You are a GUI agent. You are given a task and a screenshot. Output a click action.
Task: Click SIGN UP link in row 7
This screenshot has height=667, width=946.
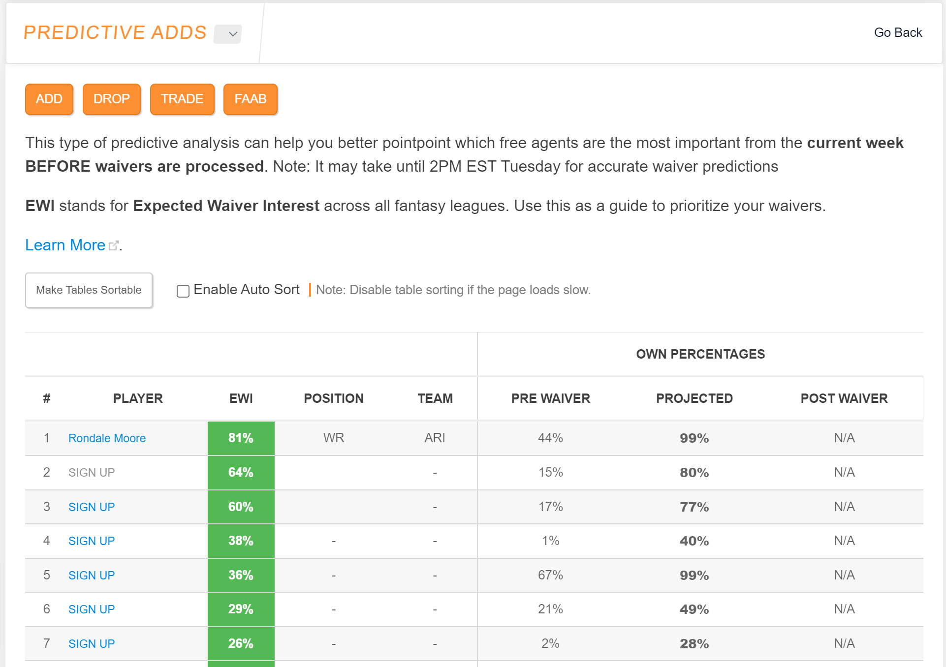[x=92, y=643]
